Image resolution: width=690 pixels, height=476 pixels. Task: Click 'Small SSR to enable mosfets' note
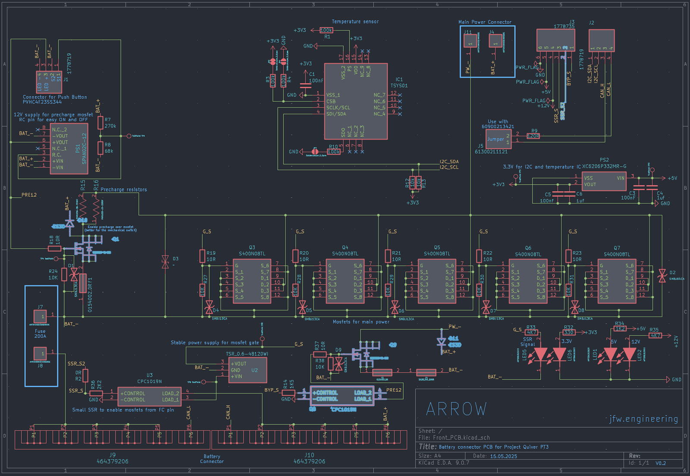pos(123,410)
